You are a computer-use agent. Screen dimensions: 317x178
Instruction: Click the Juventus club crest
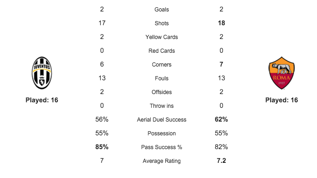point(42,73)
